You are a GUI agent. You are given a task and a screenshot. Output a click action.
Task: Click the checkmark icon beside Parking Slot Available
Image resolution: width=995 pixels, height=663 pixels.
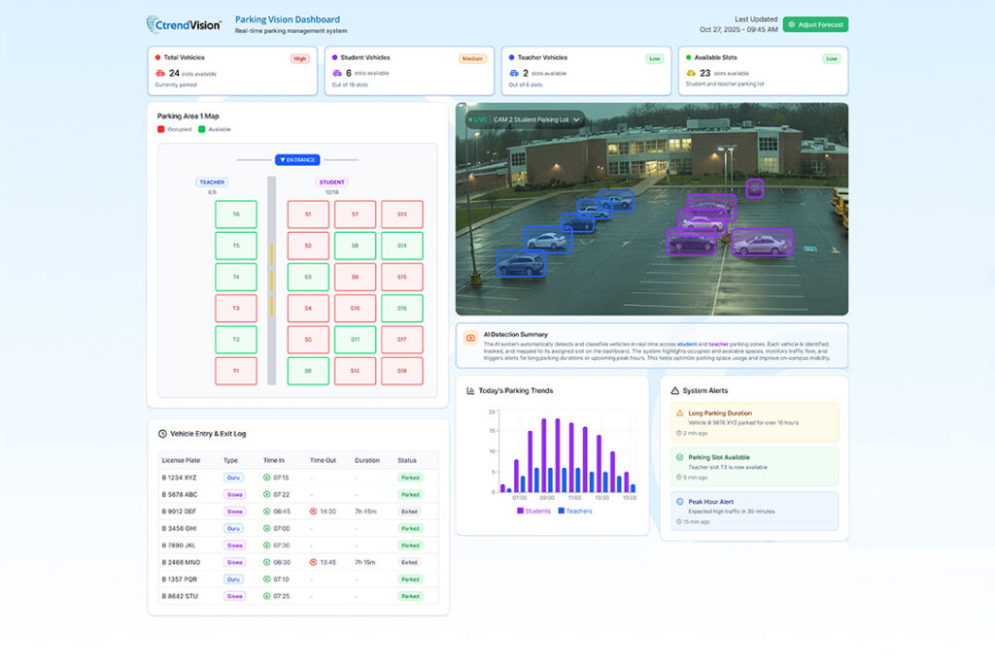click(x=679, y=457)
